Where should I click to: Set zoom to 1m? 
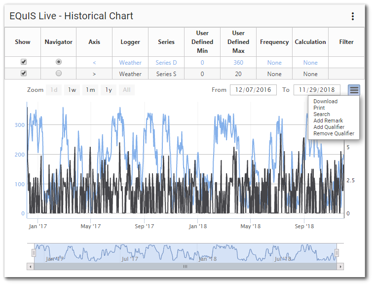pyautogui.click(x=90, y=90)
